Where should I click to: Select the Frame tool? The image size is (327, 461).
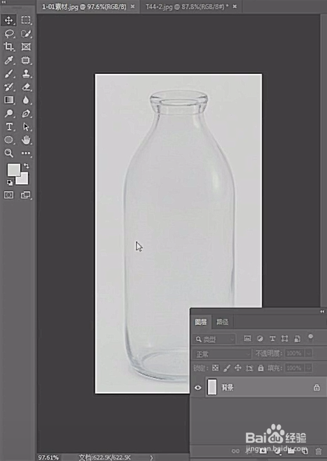(26, 47)
